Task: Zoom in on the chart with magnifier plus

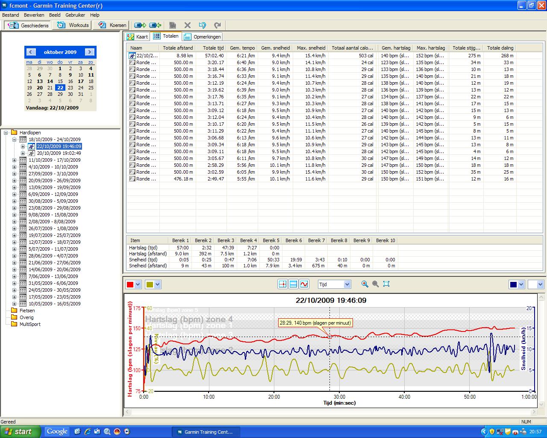Action: coord(365,284)
